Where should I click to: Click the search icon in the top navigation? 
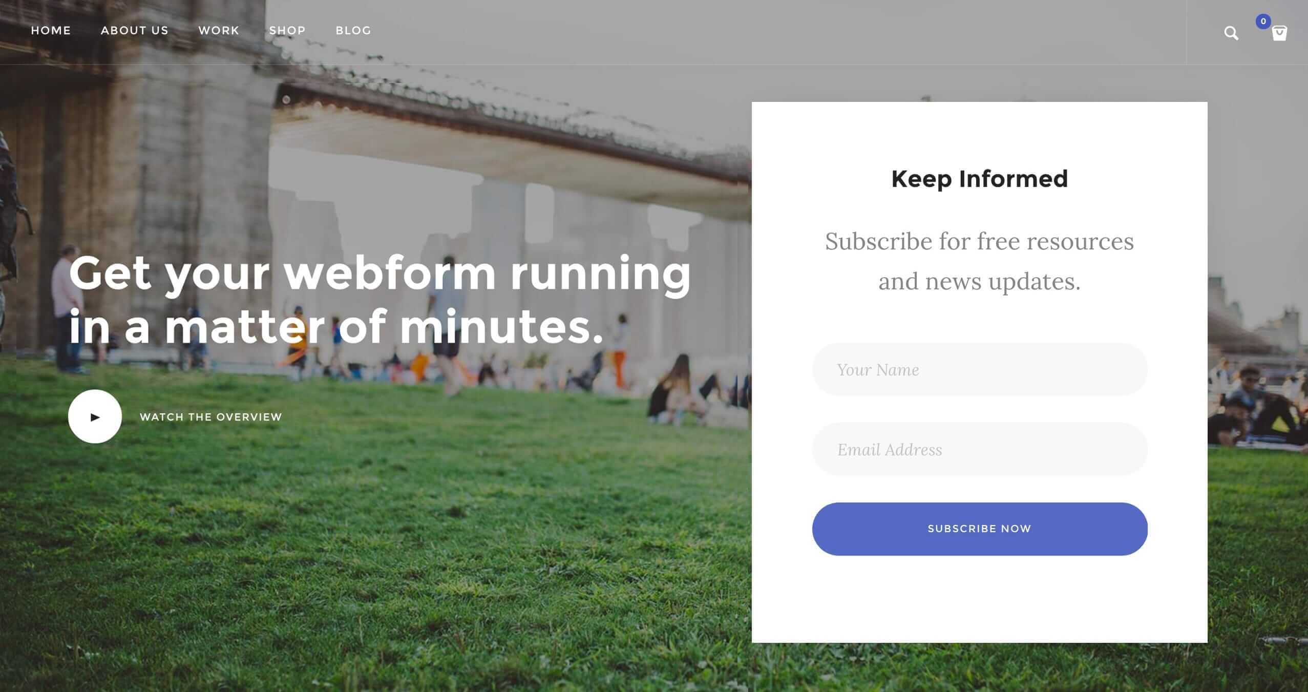point(1231,33)
